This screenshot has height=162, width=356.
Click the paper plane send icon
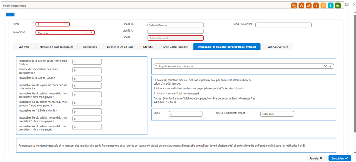coord(316,6)
